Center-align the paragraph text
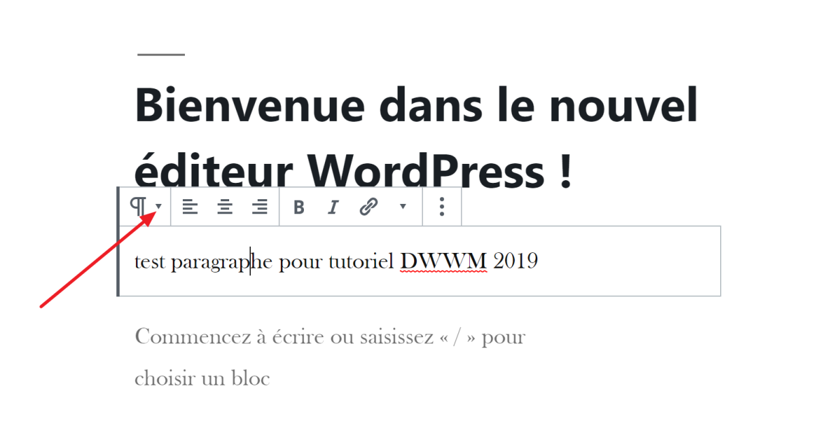 (224, 207)
